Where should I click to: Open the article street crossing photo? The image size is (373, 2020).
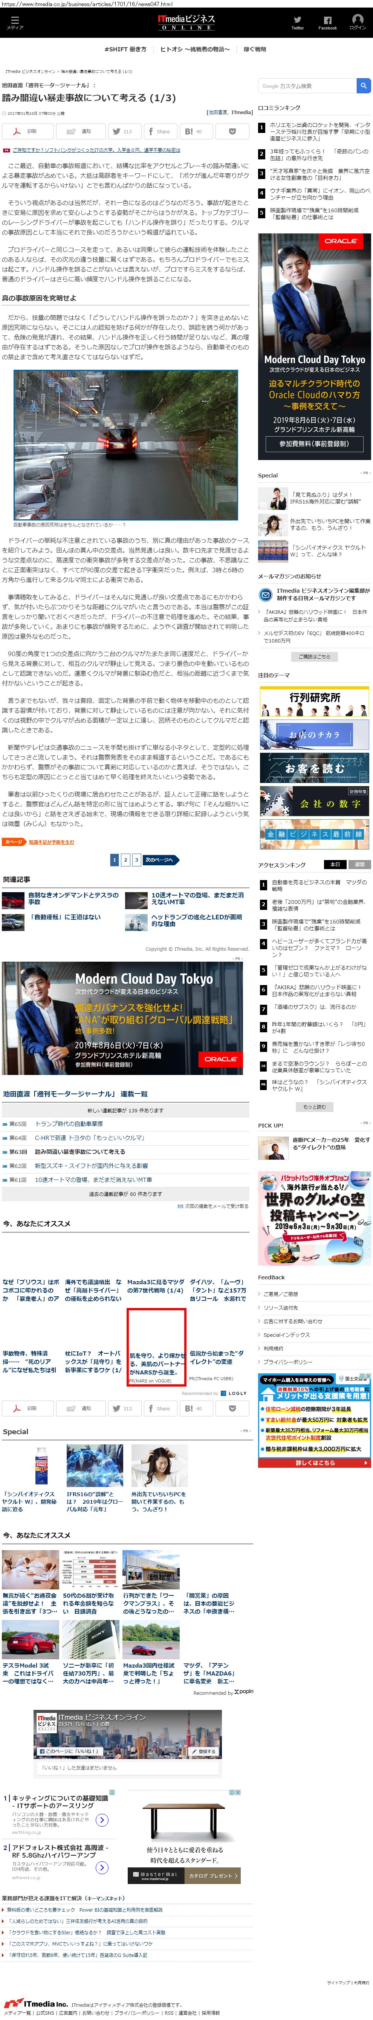pyautogui.click(x=126, y=445)
